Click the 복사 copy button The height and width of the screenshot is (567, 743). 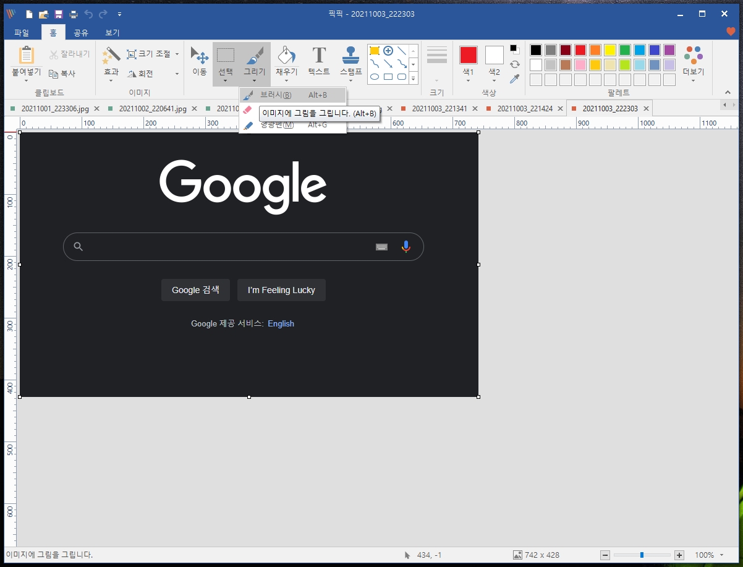(62, 74)
